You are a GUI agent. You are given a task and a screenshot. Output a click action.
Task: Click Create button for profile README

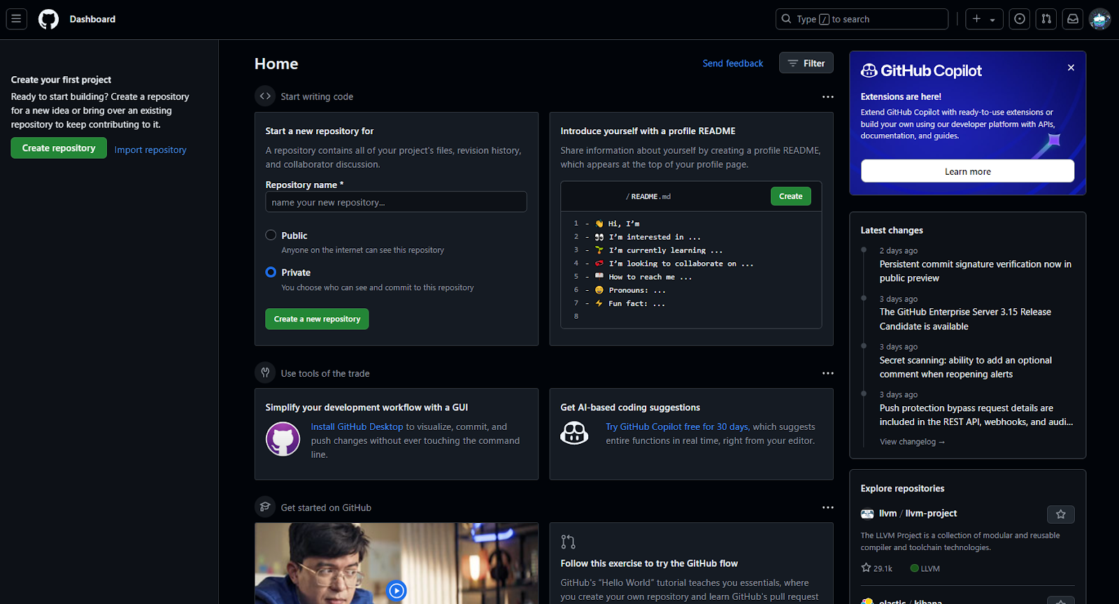[x=791, y=196]
